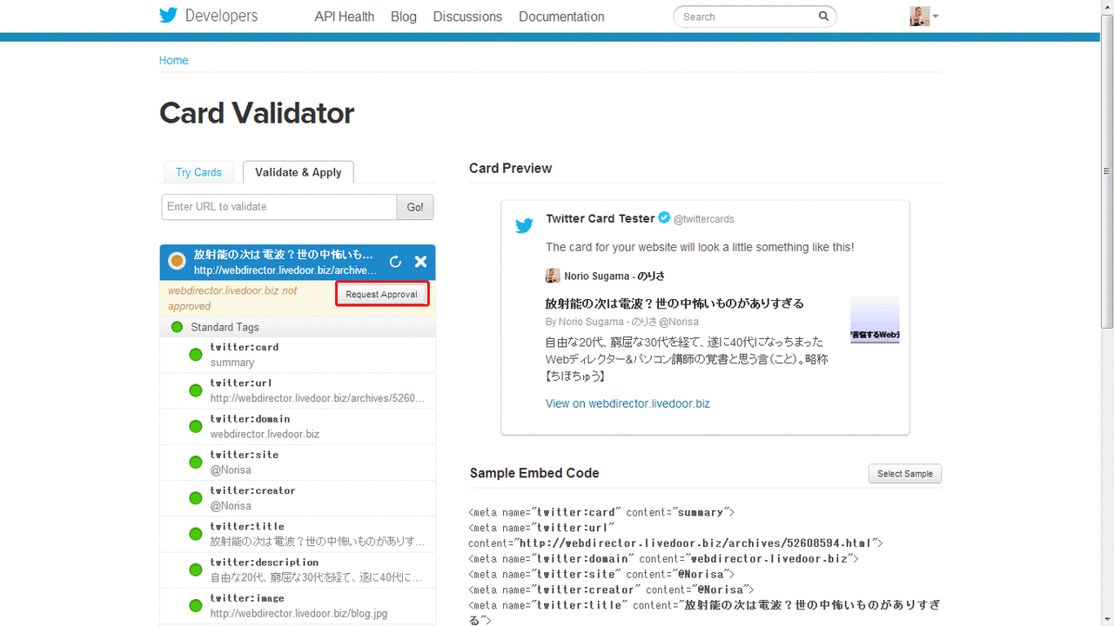Click the Twitter Card Tester name
The height and width of the screenshot is (626, 1114).
601,218
